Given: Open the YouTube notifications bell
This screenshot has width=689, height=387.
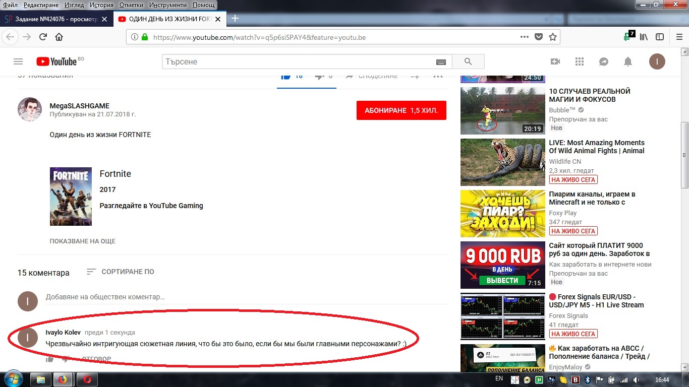Looking at the screenshot, I should tap(628, 61).
